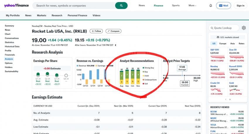Click the Q1'24 revenue bar
This screenshot has width=249, height=134.
pyautogui.click(x=91, y=75)
